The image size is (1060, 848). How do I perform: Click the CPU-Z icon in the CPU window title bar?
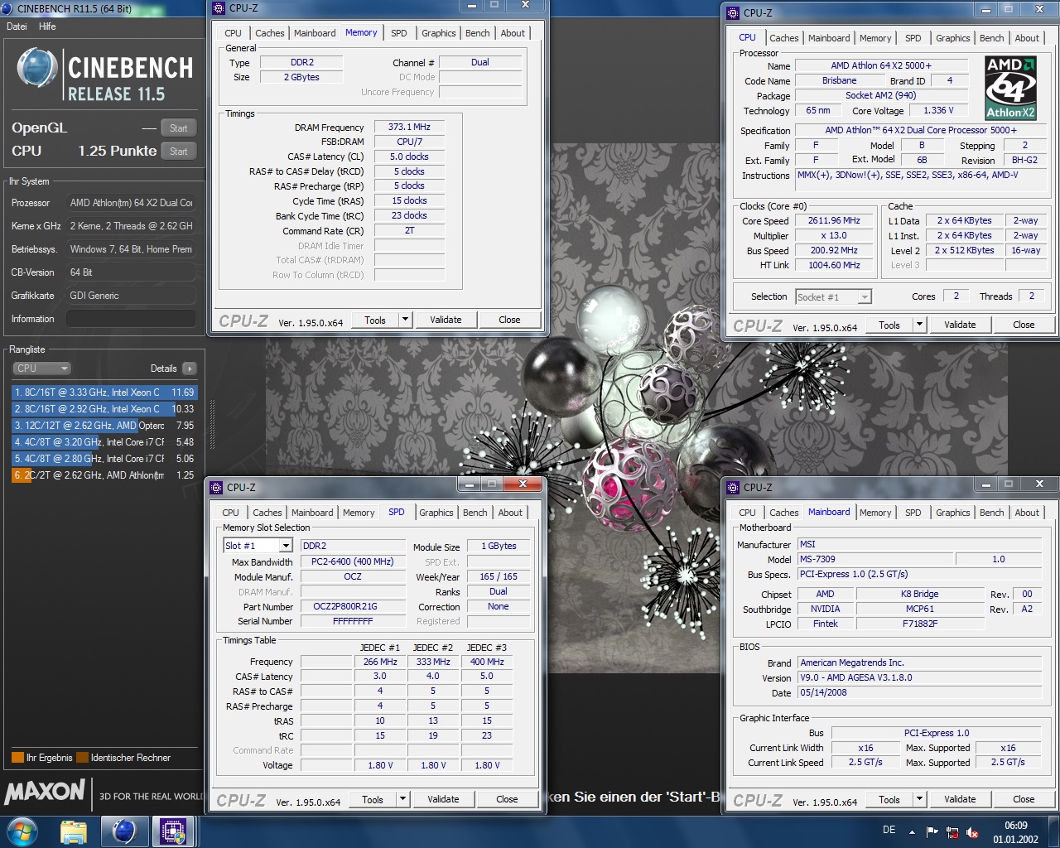pos(733,12)
